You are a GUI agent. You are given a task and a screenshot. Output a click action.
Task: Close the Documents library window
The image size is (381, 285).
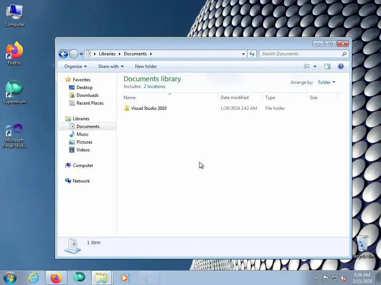tap(343, 44)
